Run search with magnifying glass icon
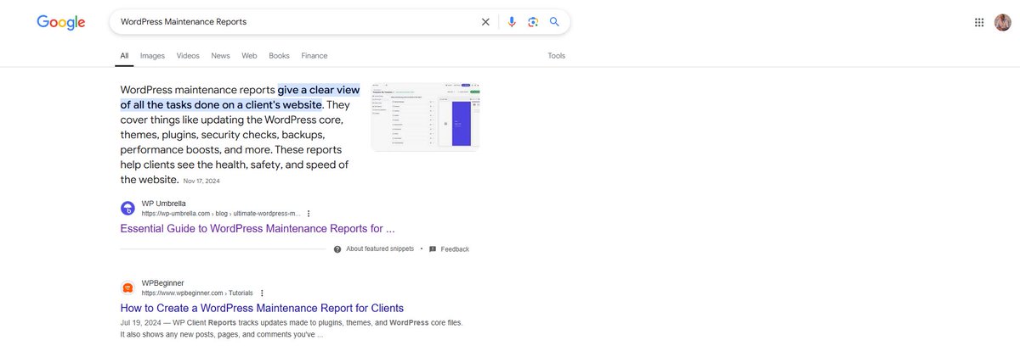 tap(554, 22)
